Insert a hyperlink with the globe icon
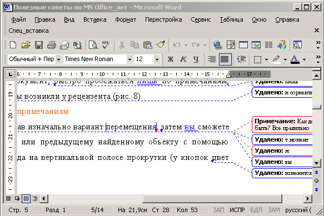 click(x=218, y=44)
